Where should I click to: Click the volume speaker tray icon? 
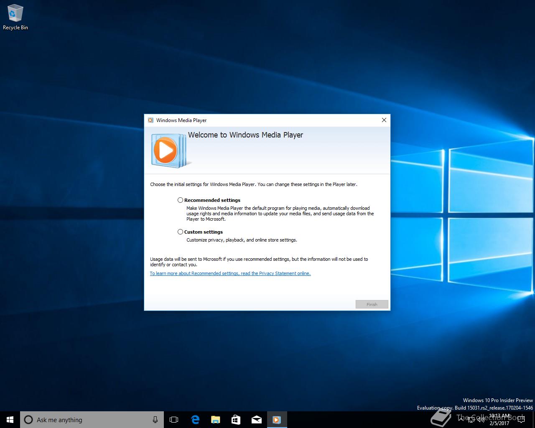[x=481, y=420]
